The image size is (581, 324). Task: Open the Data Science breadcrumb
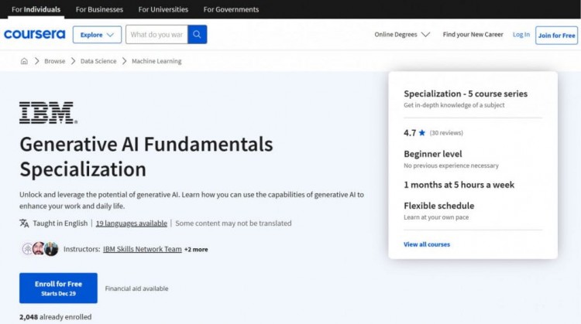coord(98,61)
